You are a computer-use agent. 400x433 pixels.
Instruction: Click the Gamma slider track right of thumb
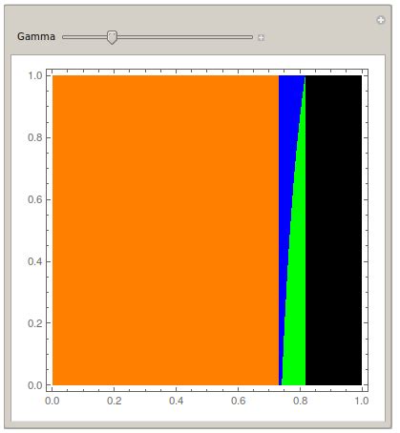pyautogui.click(x=185, y=37)
